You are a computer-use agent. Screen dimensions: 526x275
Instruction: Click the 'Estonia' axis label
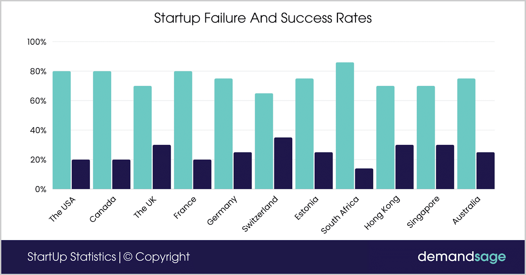coord(306,208)
